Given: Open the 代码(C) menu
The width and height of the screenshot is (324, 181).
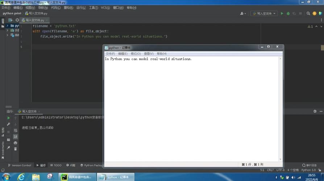Looking at the screenshot, I should pyautogui.click(x=56, y=8).
